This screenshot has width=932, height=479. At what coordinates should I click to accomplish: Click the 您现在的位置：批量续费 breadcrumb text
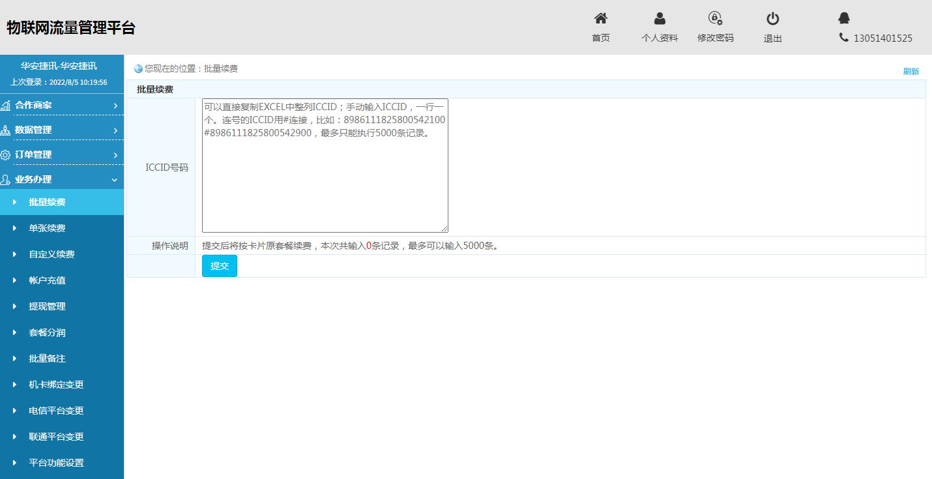pyautogui.click(x=191, y=68)
